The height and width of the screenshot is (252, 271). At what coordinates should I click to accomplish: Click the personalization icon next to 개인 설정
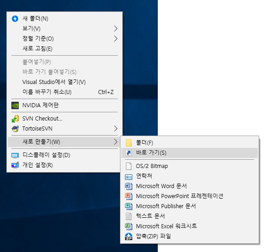coord(15,165)
